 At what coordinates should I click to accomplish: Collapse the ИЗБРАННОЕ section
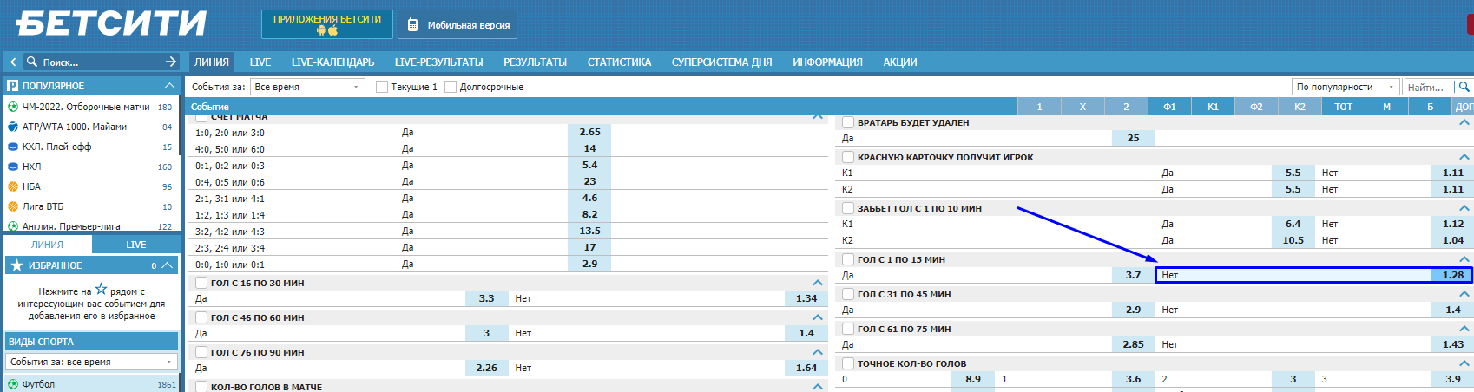(x=168, y=265)
